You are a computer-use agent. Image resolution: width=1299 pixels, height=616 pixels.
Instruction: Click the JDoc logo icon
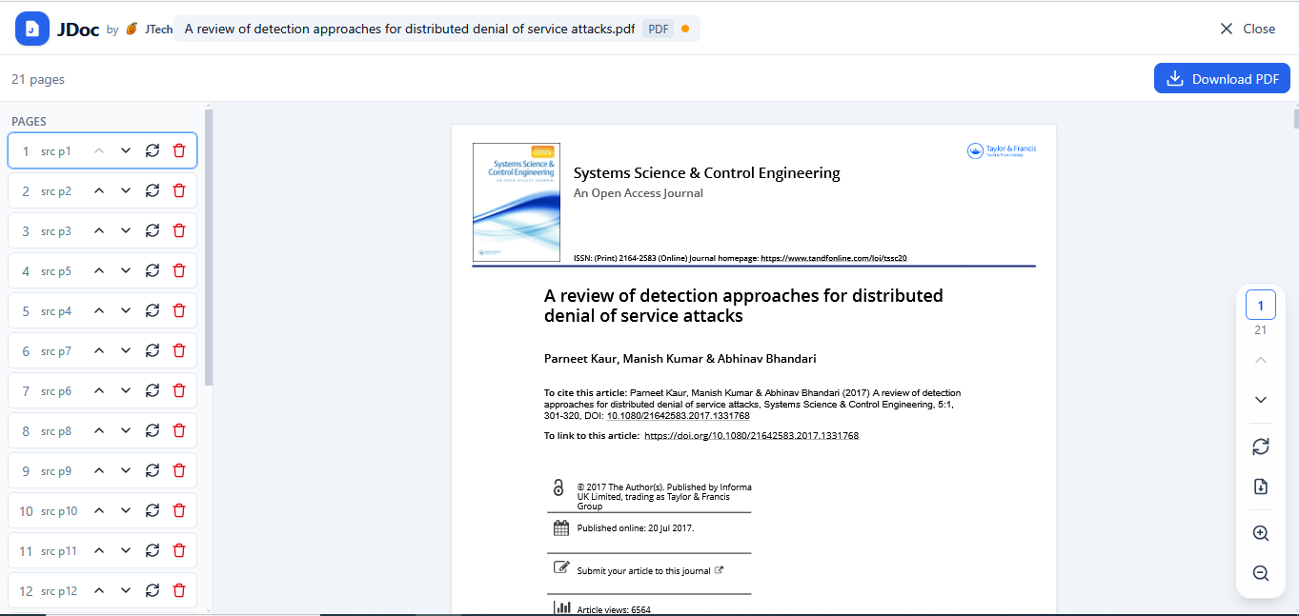coord(32,30)
